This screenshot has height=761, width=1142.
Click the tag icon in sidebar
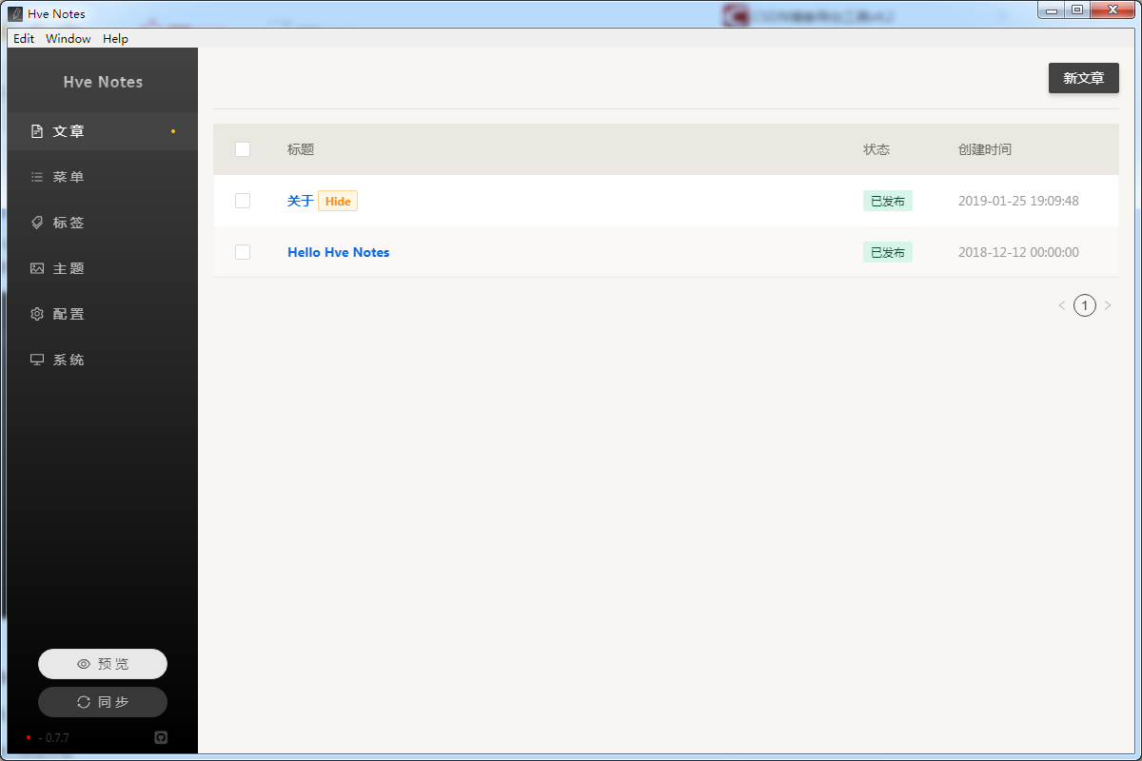click(37, 223)
